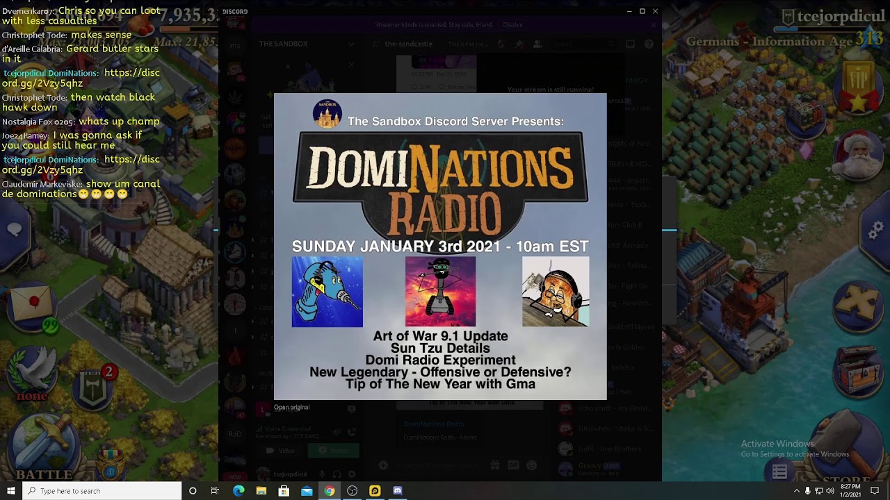This screenshot has height=500, width=890.
Task: Show the Discord member list icon
Action: [x=537, y=44]
